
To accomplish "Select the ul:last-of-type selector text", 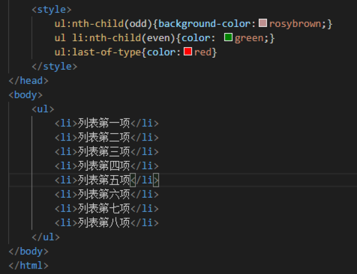I will [98, 52].
